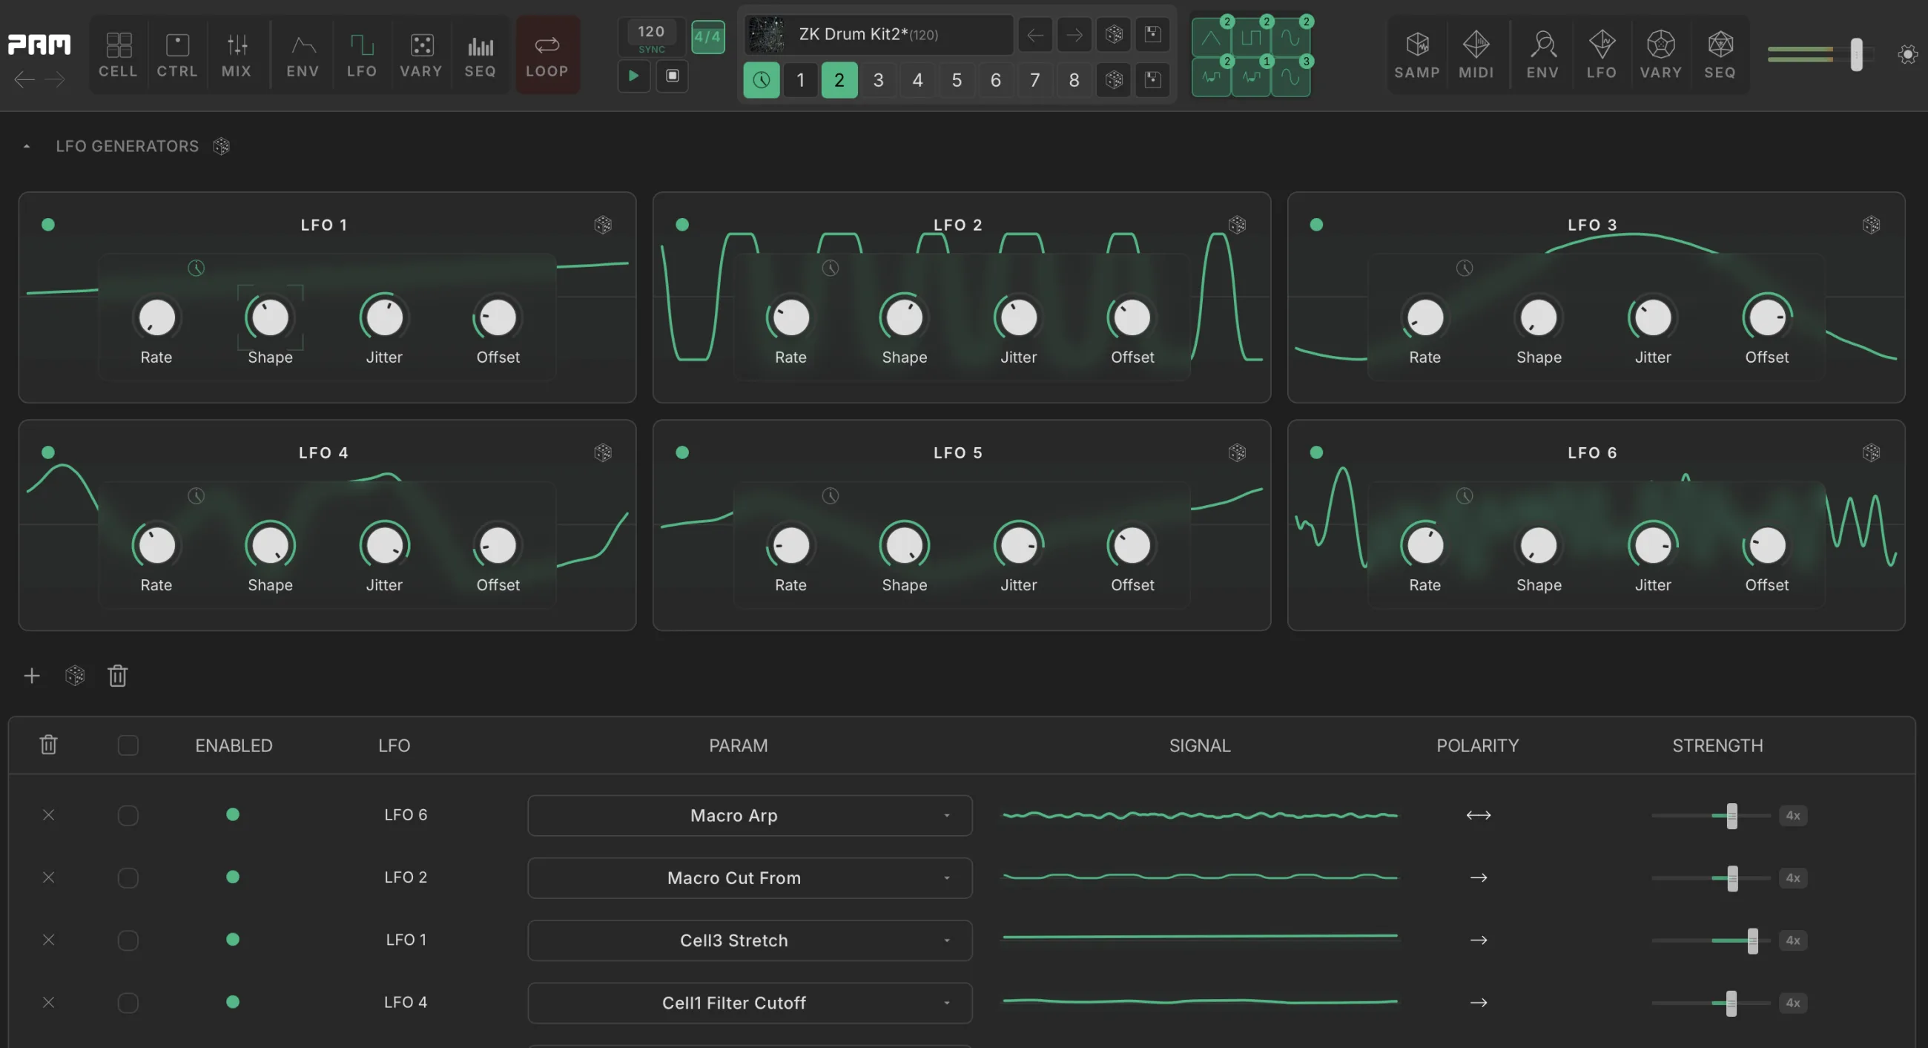Check the select-all checkbox in table header
Viewport: 1928px width, 1048px height.
(128, 745)
